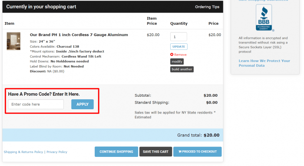
Task: Click the quantity input box
Action: tap(178, 36)
